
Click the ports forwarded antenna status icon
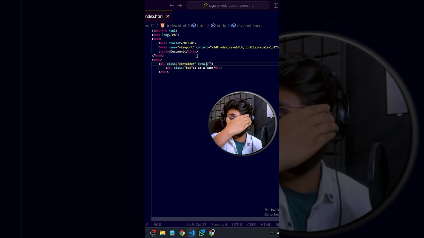[157, 224]
